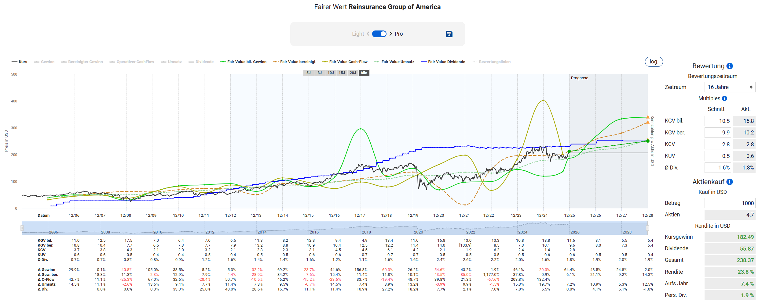Image resolution: width=762 pixels, height=303 pixels.
Task: Show the Dividende series in legend
Action: (201, 62)
